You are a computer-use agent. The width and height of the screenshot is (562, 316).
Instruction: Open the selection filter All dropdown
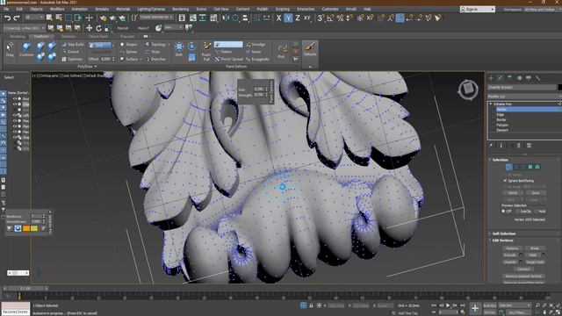pos(34,18)
